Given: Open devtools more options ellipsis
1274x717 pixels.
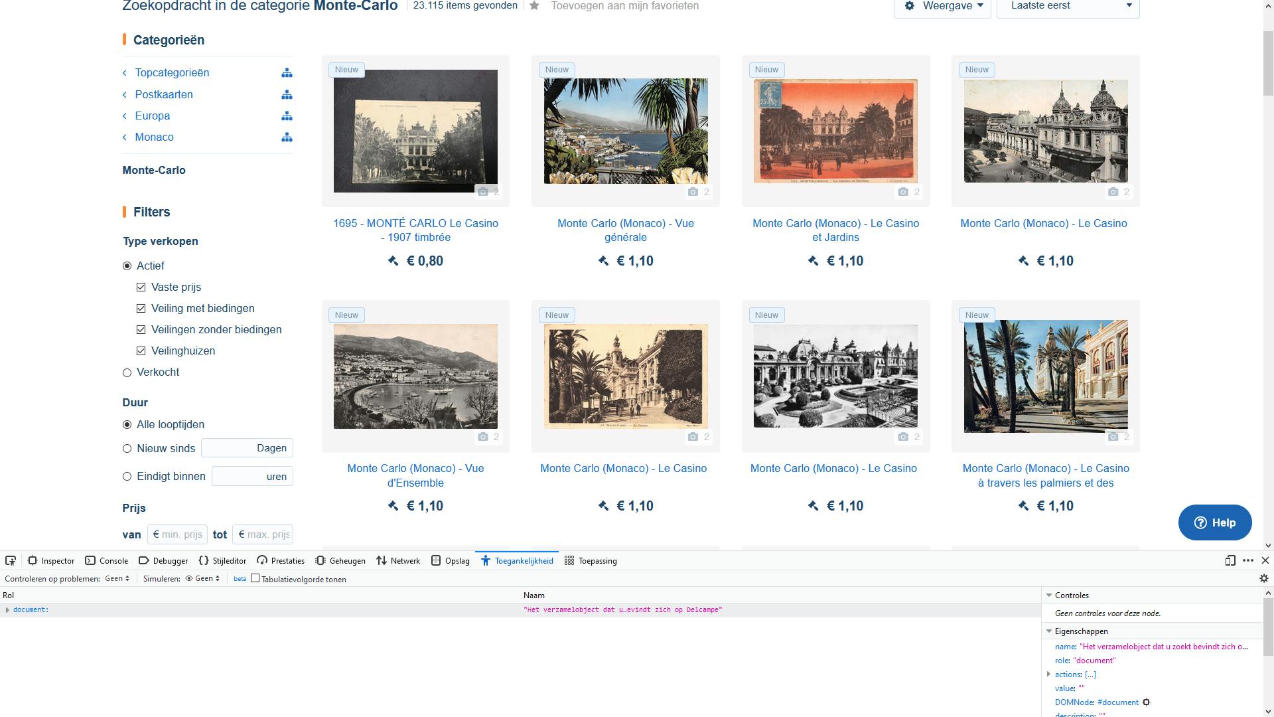Looking at the screenshot, I should click(1248, 561).
